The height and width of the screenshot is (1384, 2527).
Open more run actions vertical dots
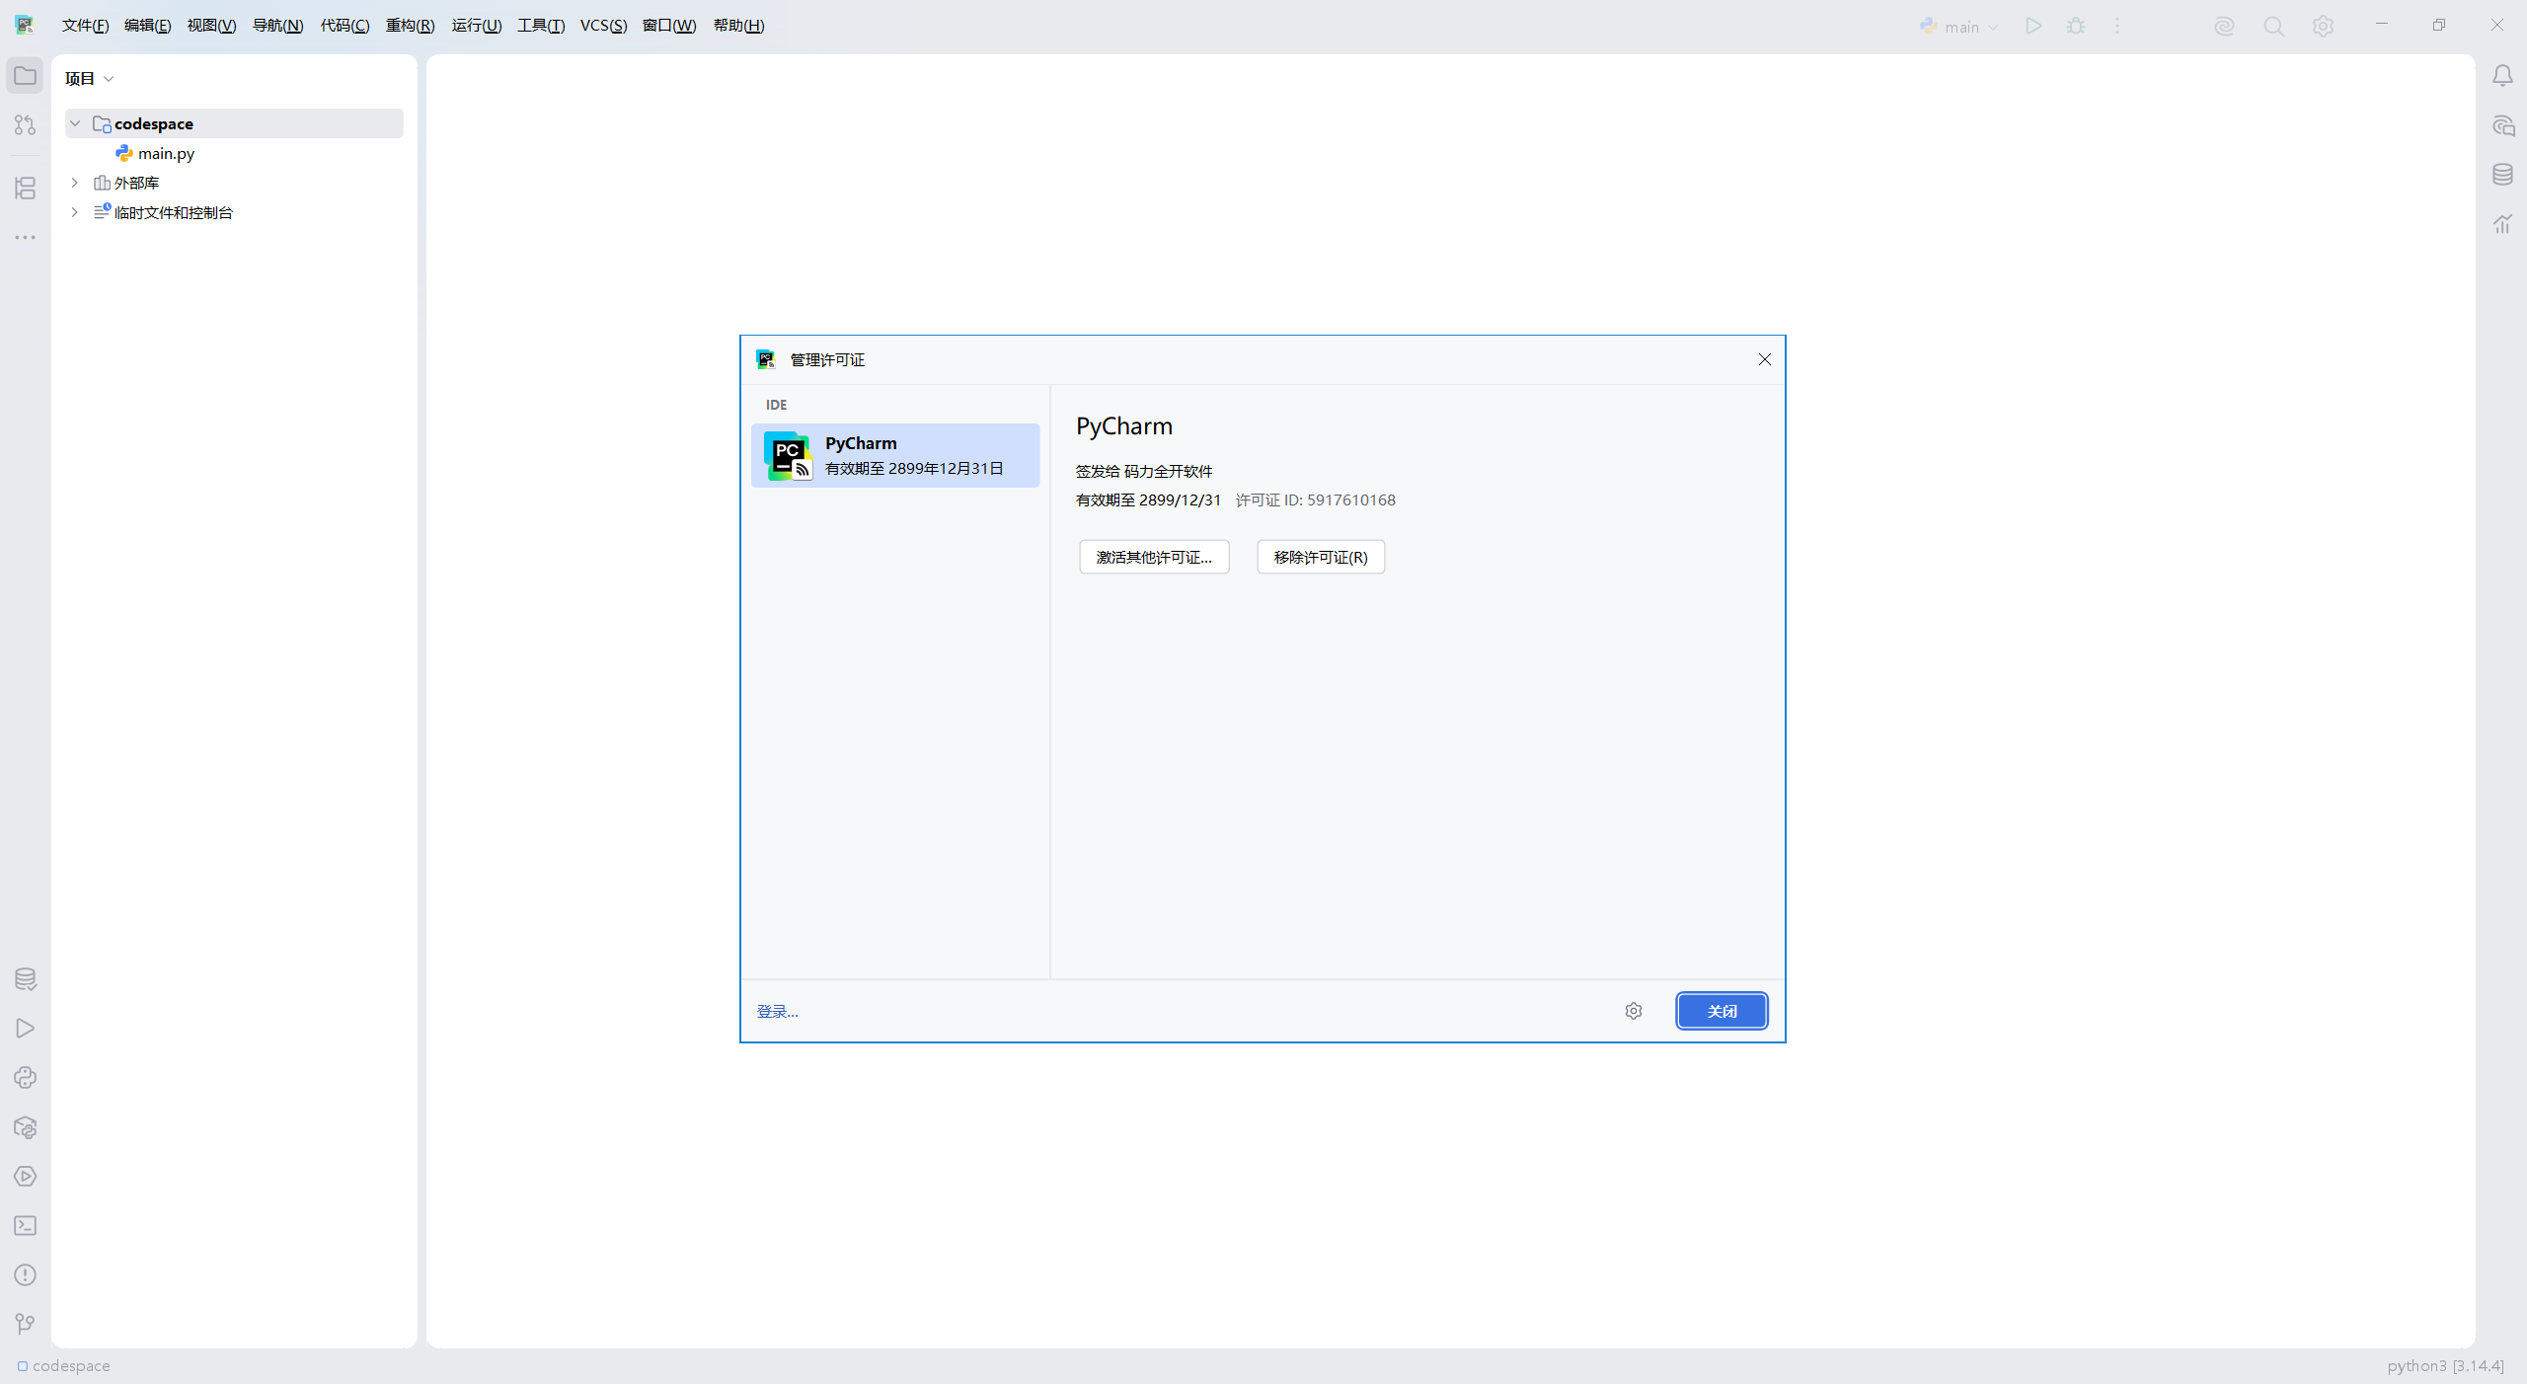2117,27
